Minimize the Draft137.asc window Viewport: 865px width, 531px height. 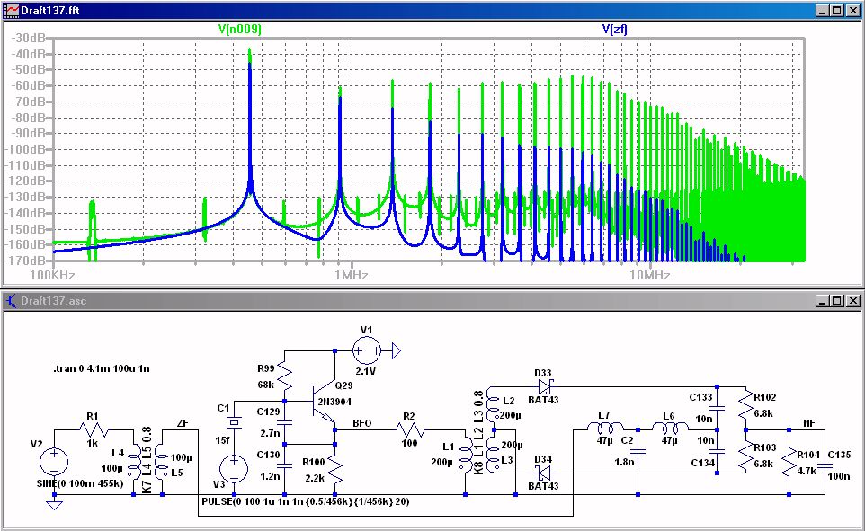822,300
